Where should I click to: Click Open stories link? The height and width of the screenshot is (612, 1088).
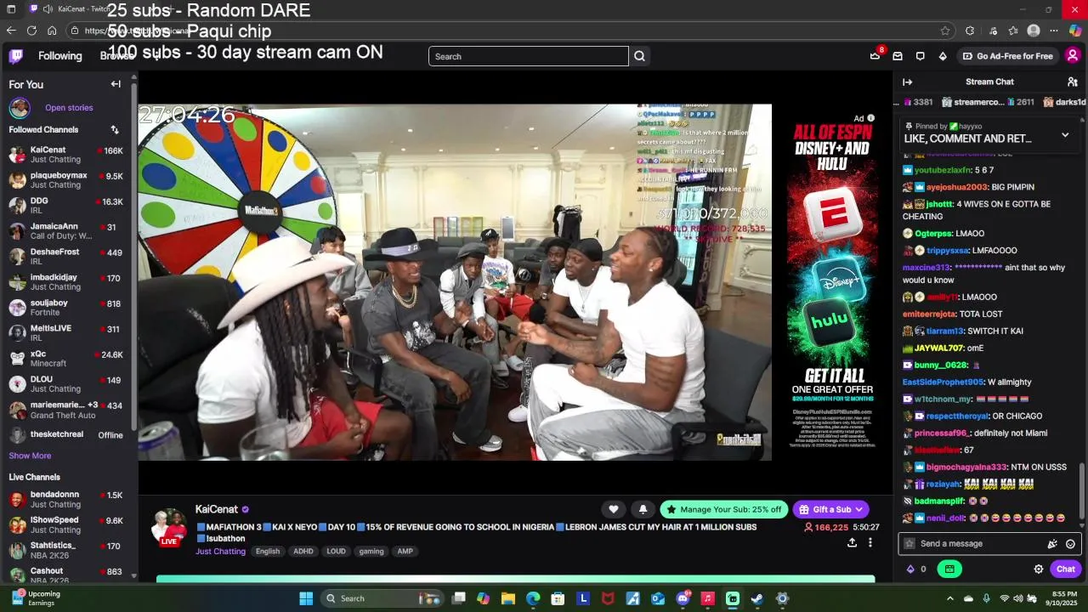point(69,108)
